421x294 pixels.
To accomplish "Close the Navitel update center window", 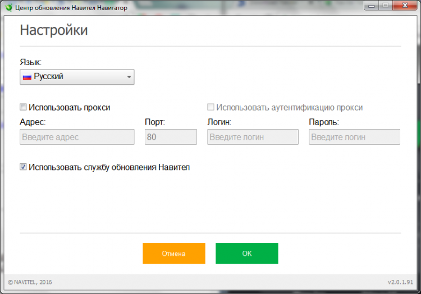I will tap(405, 6).
